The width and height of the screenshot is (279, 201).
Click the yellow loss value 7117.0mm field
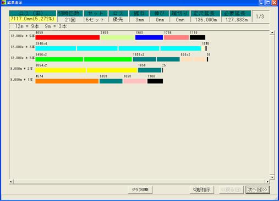[x=32, y=19]
